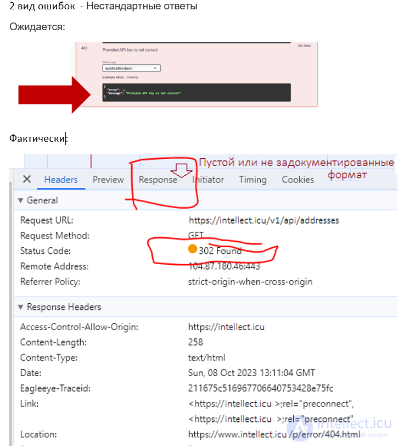Click the 403 response code in the Swagger image

tap(84, 48)
